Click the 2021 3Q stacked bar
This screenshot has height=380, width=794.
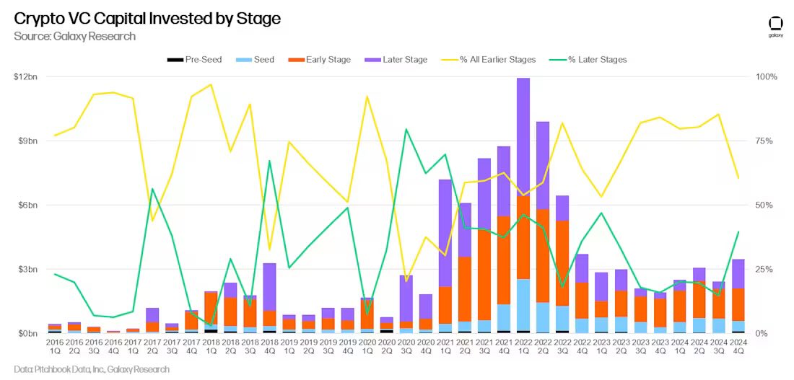coord(484,245)
